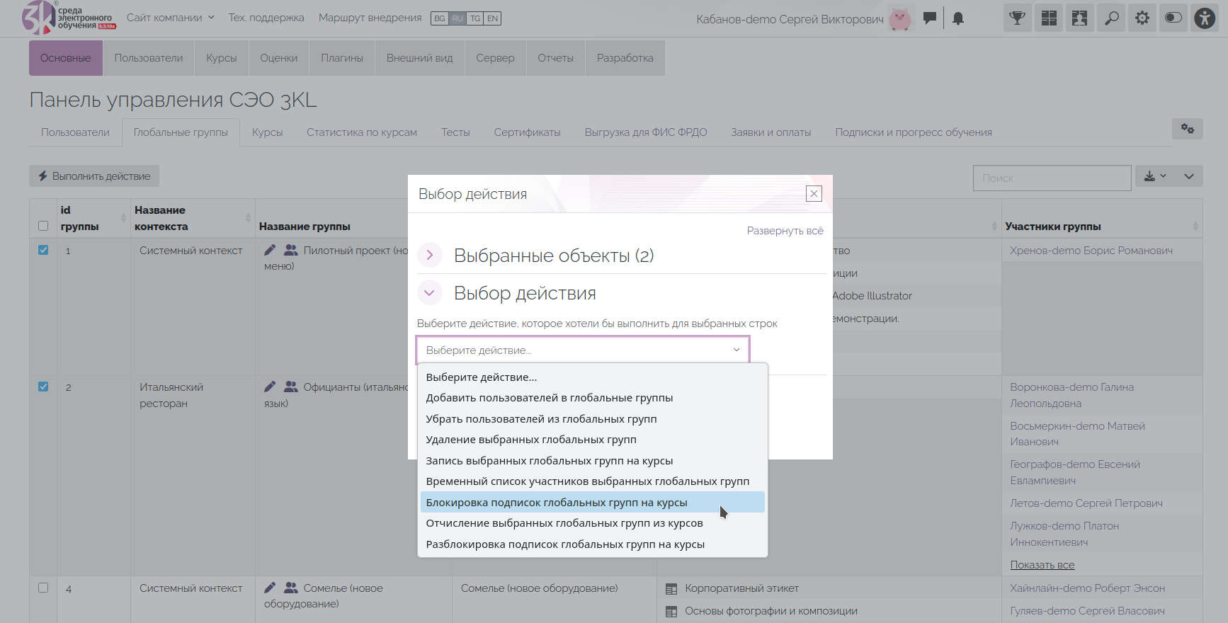Toggle the dark mode switch in header
This screenshot has height=623, width=1228.
point(1173,18)
